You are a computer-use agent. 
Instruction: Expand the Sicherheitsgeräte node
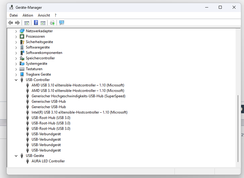(x=16, y=42)
